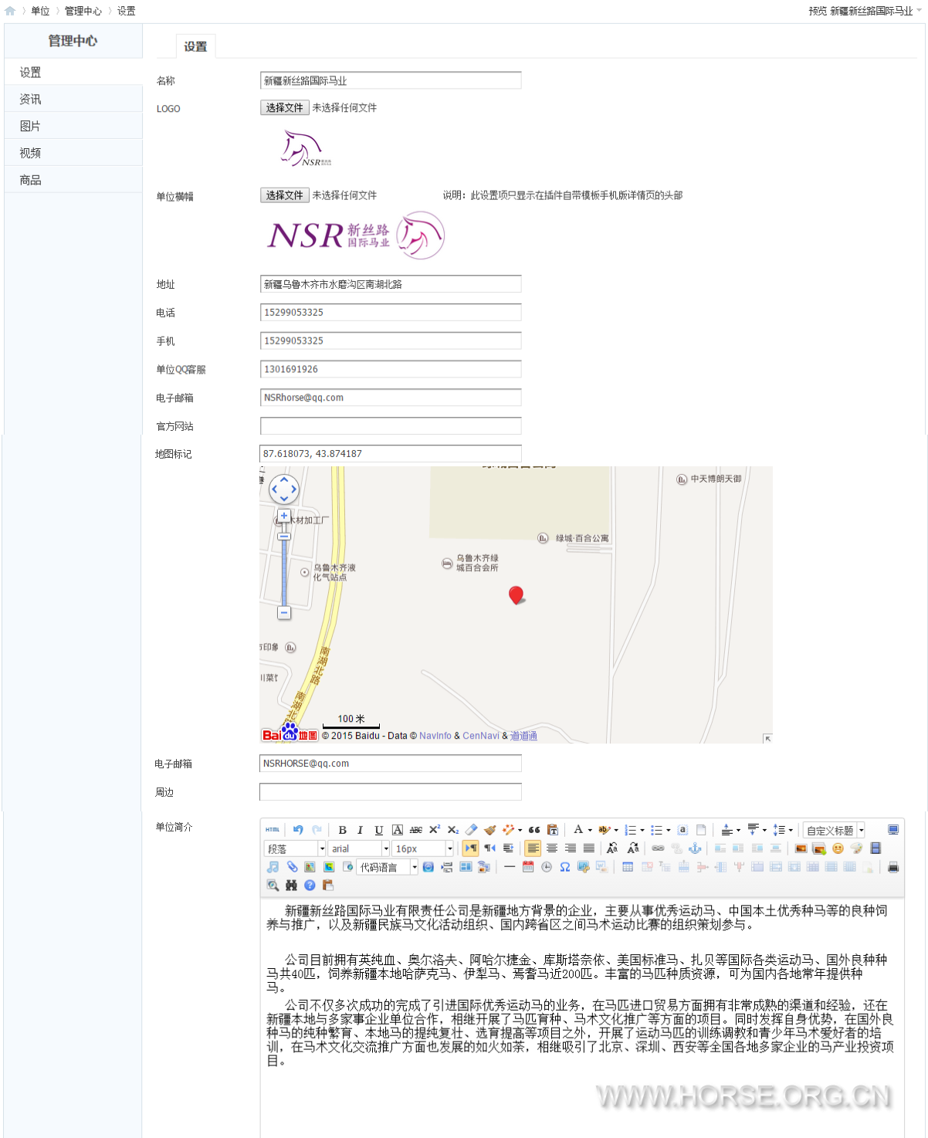The width and height of the screenshot is (928, 1138).
Task: Toggle strikethrough formatting
Action: [x=416, y=830]
